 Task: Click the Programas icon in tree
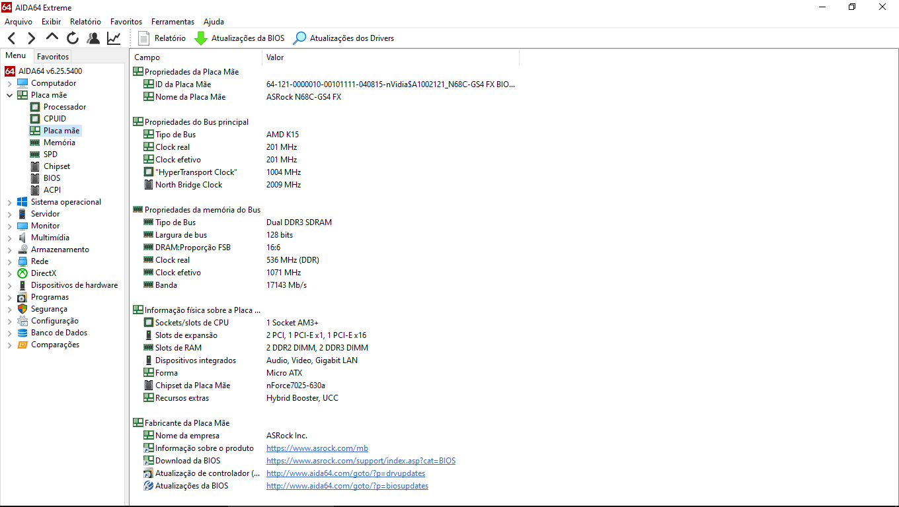coord(22,297)
